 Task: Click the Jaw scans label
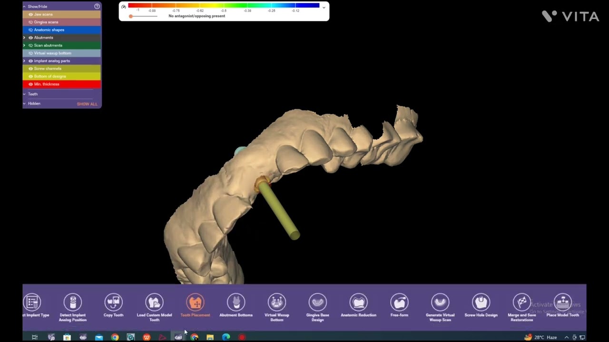[43, 14]
